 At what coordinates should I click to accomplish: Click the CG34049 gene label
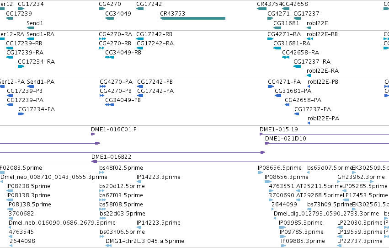(x=118, y=13)
